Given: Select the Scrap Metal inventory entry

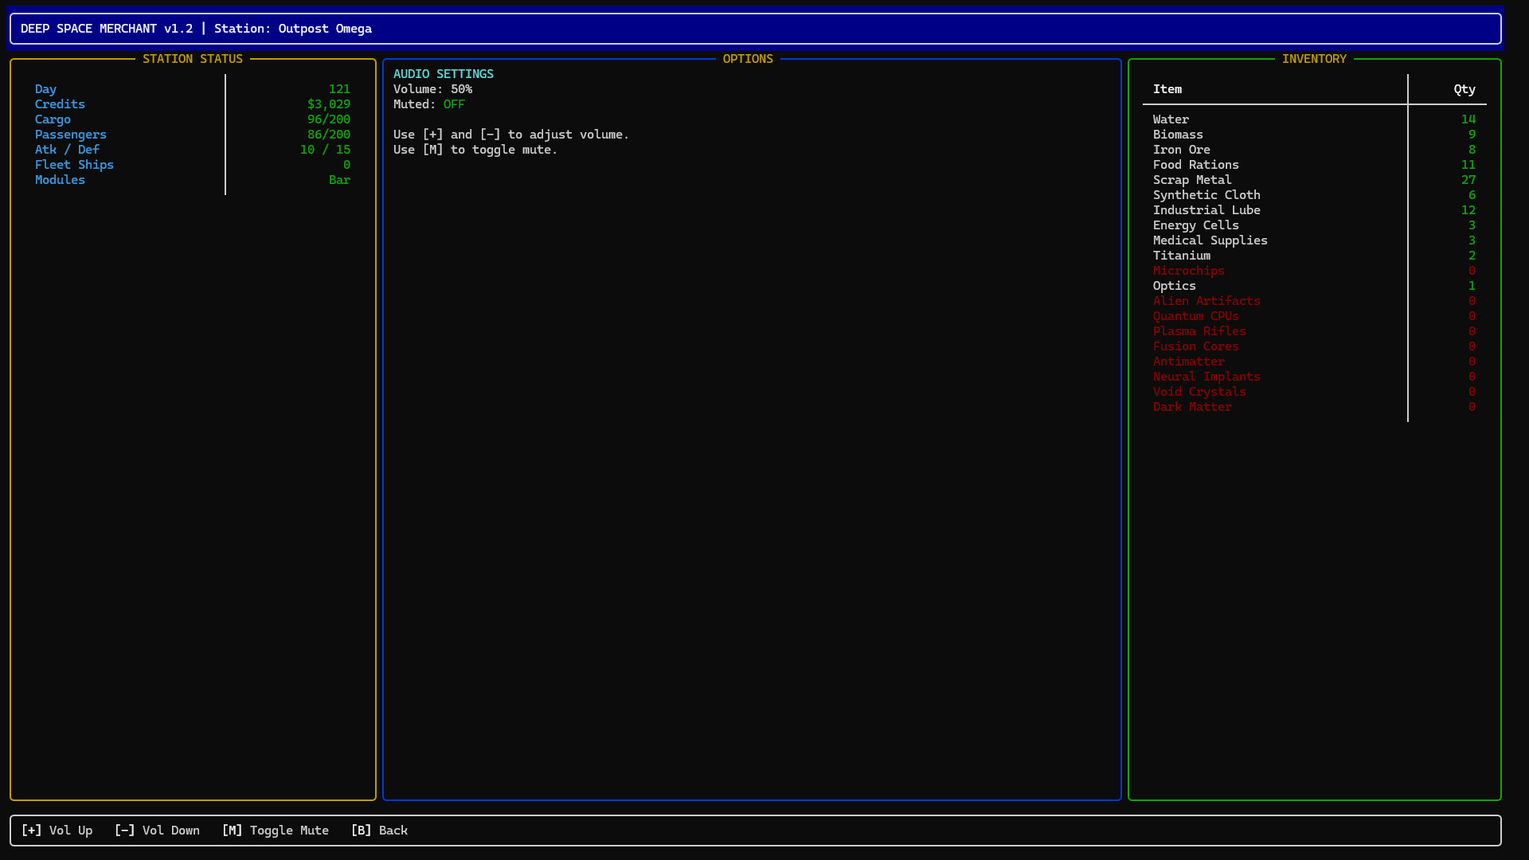Looking at the screenshot, I should [1191, 179].
